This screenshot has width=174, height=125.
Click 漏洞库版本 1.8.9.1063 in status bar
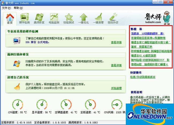coord(83,123)
